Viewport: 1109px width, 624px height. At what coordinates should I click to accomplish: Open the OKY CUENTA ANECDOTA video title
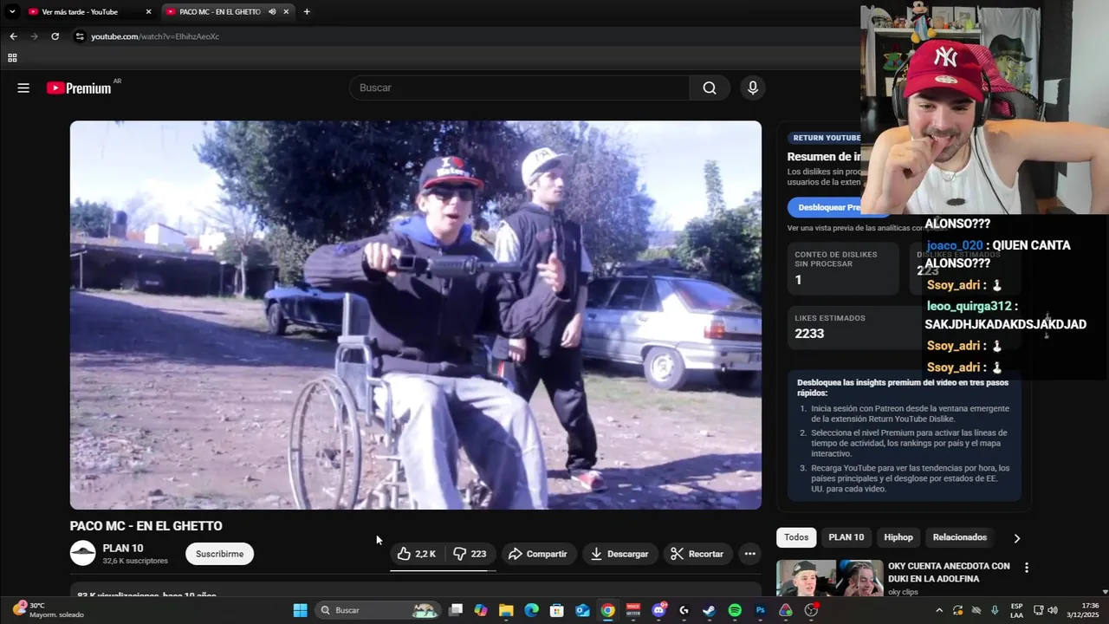[x=949, y=572]
